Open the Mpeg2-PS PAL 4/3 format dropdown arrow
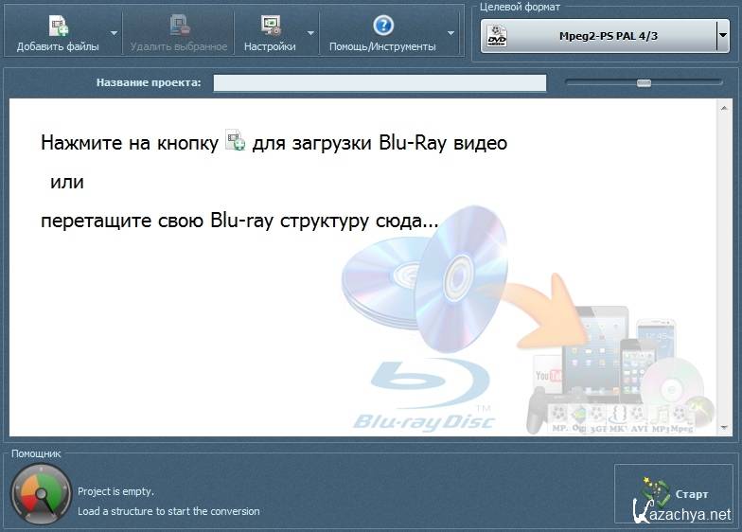Viewport: 742px width, 532px height. [723, 36]
